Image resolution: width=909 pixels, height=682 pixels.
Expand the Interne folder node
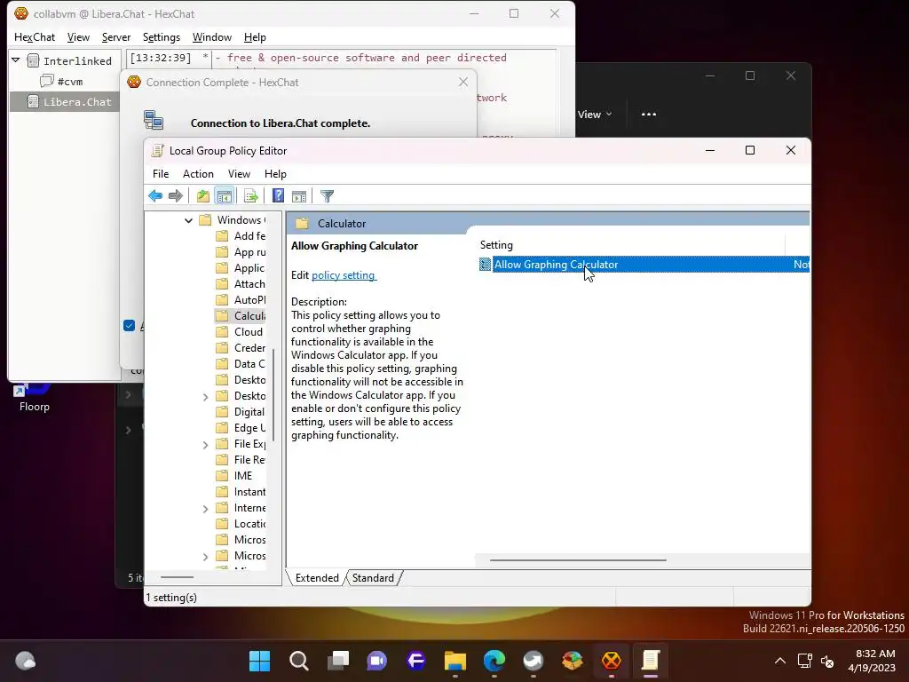click(205, 509)
